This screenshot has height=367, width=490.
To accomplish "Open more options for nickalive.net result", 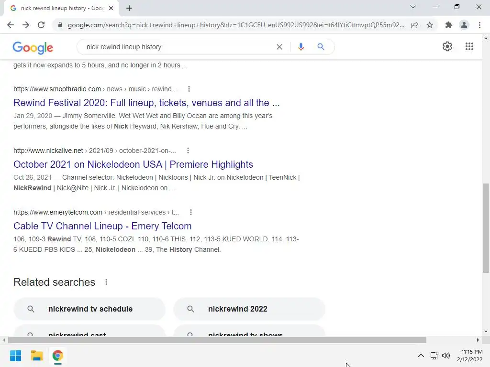I will (x=188, y=151).
